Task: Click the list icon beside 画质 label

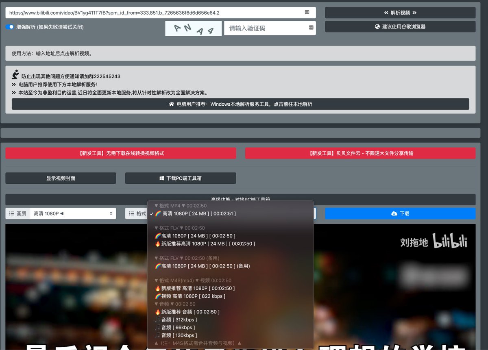Action: 12,213
